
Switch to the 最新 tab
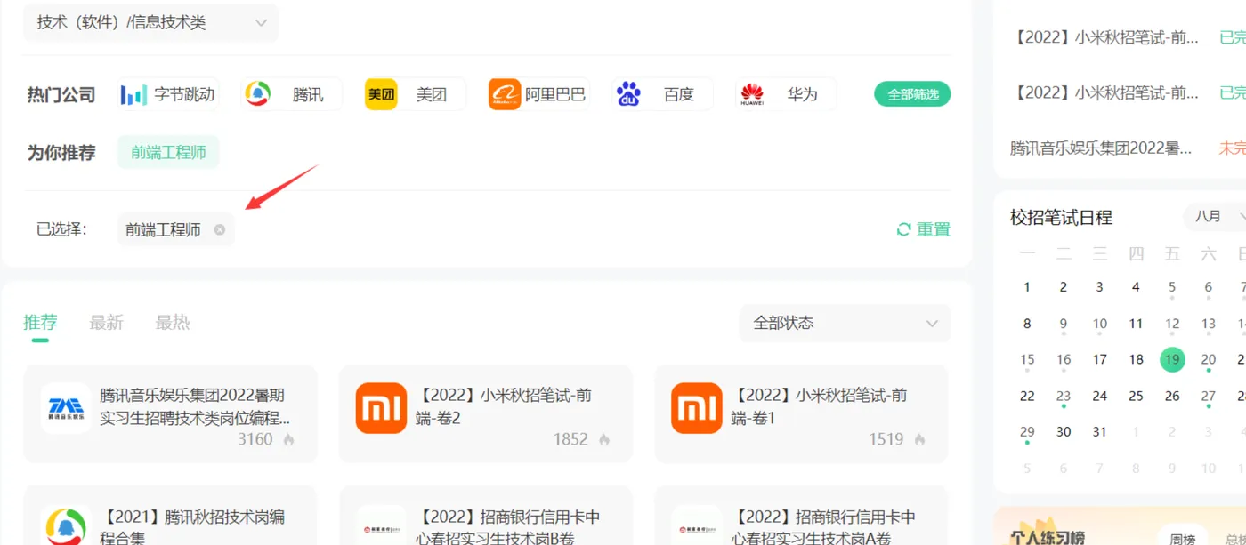pos(106,322)
